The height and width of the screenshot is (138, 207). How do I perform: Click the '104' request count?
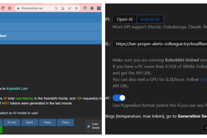click(79, 98)
